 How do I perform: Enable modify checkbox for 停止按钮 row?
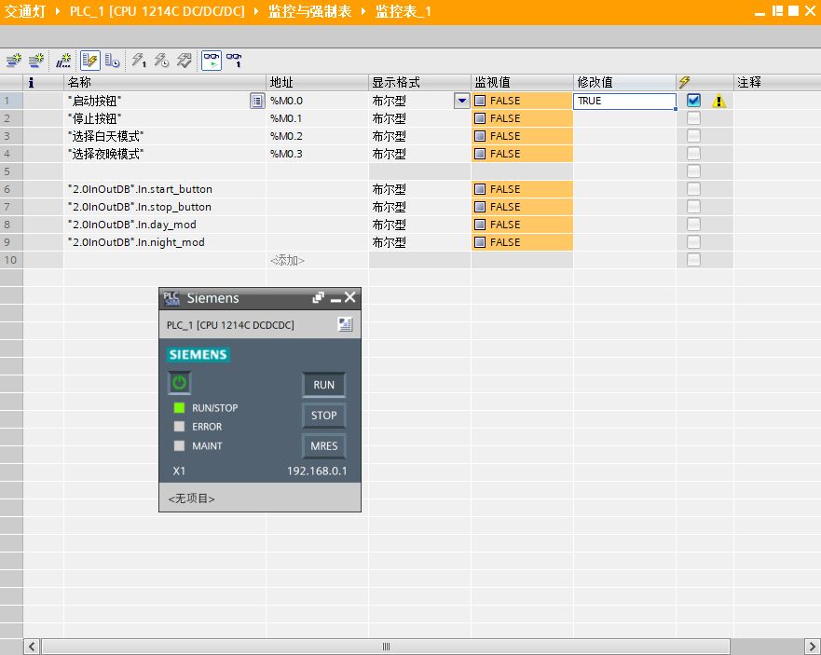click(693, 118)
